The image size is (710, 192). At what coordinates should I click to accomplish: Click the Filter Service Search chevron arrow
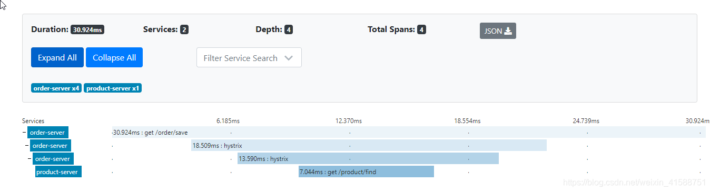(x=289, y=58)
